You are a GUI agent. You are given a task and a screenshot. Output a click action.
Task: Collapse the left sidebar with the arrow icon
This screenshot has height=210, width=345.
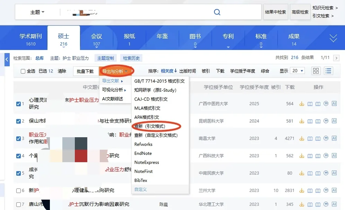tap(7, 59)
